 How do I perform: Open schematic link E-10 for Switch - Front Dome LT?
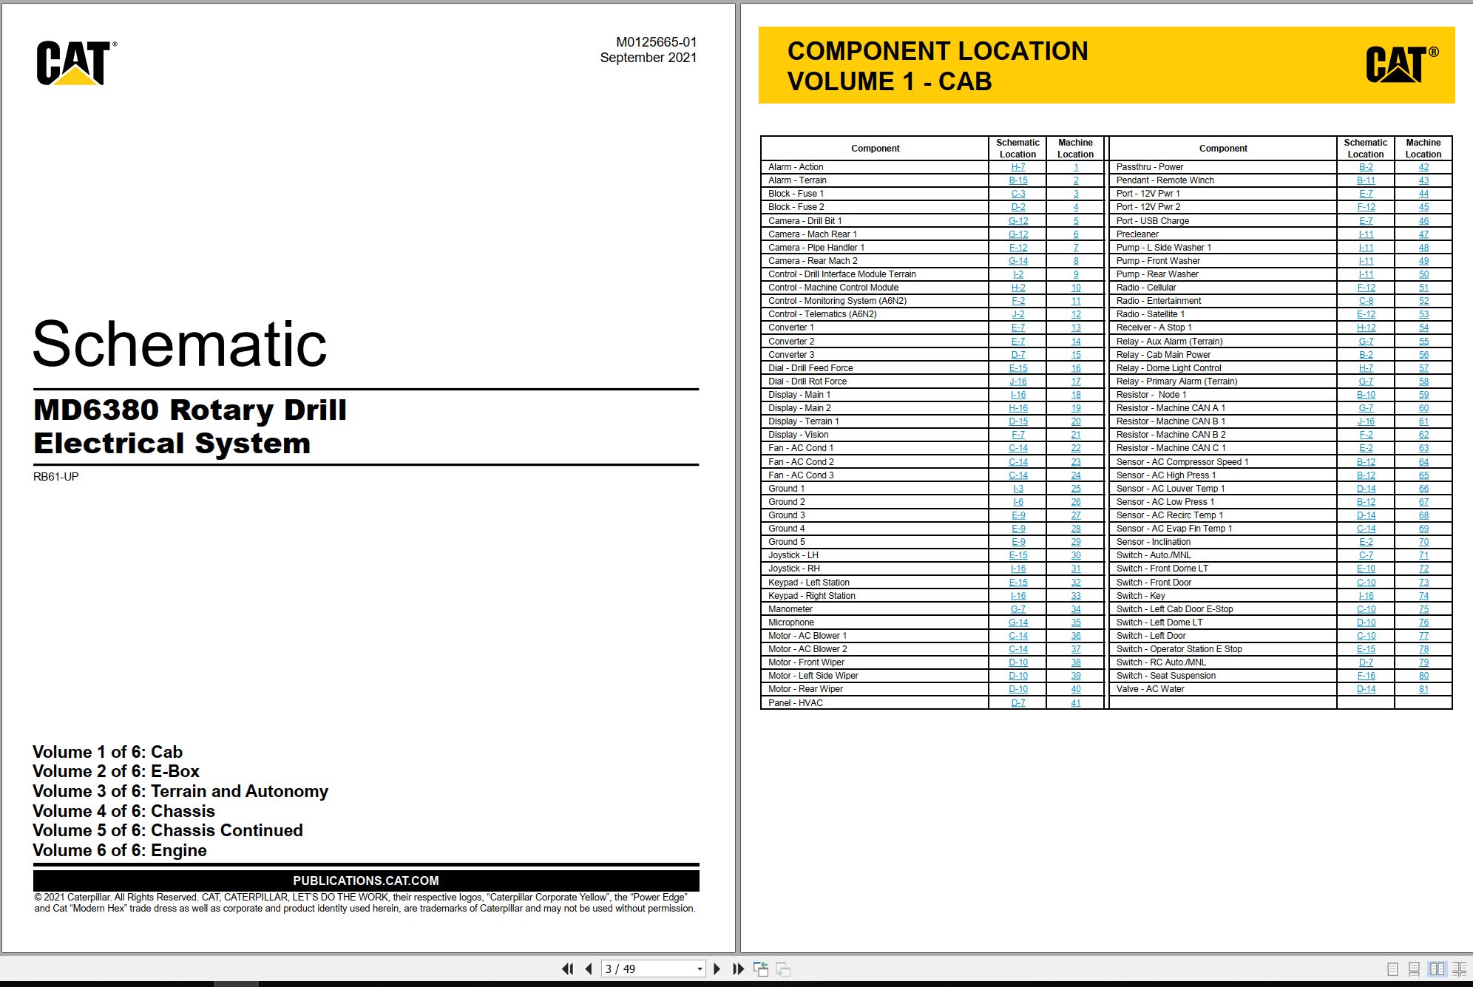pyautogui.click(x=1366, y=569)
